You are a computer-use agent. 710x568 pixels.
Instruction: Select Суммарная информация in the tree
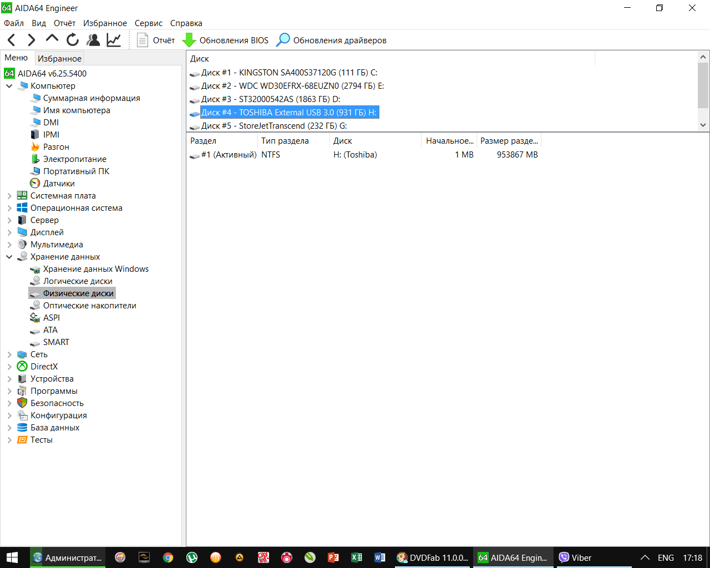[x=92, y=98]
